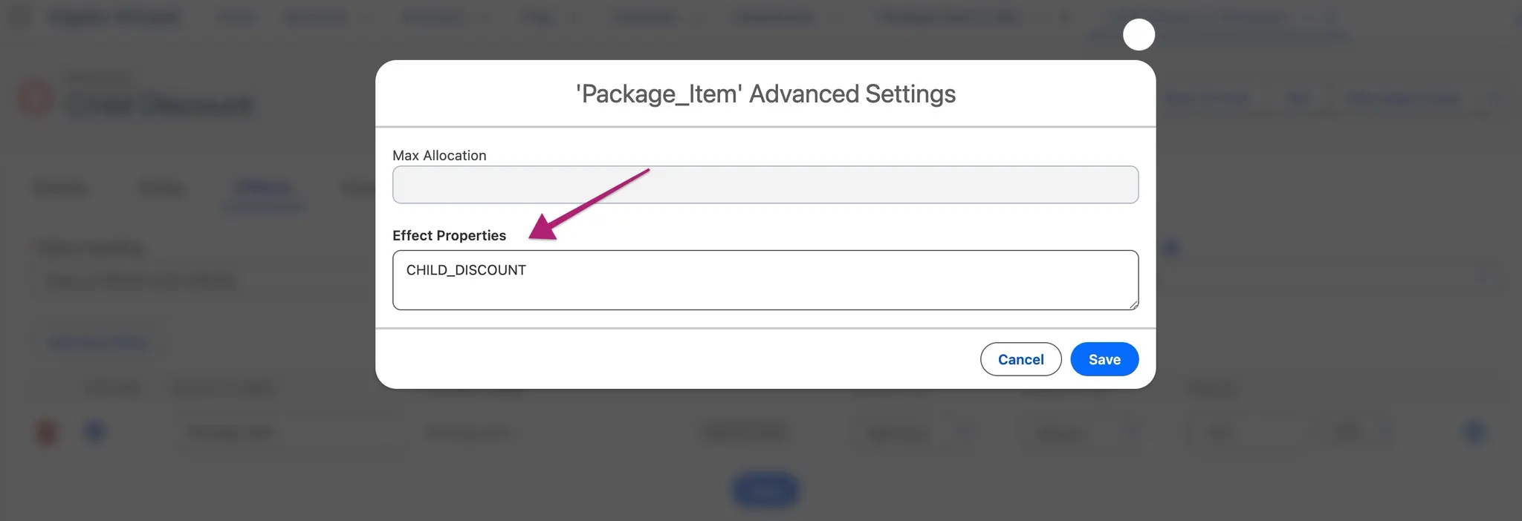Open the first blurred tab on the record page
Viewport: 1522px width, 521px height.
pyautogui.click(x=60, y=188)
